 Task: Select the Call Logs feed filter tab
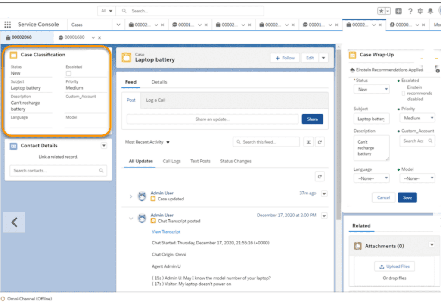[x=171, y=161]
